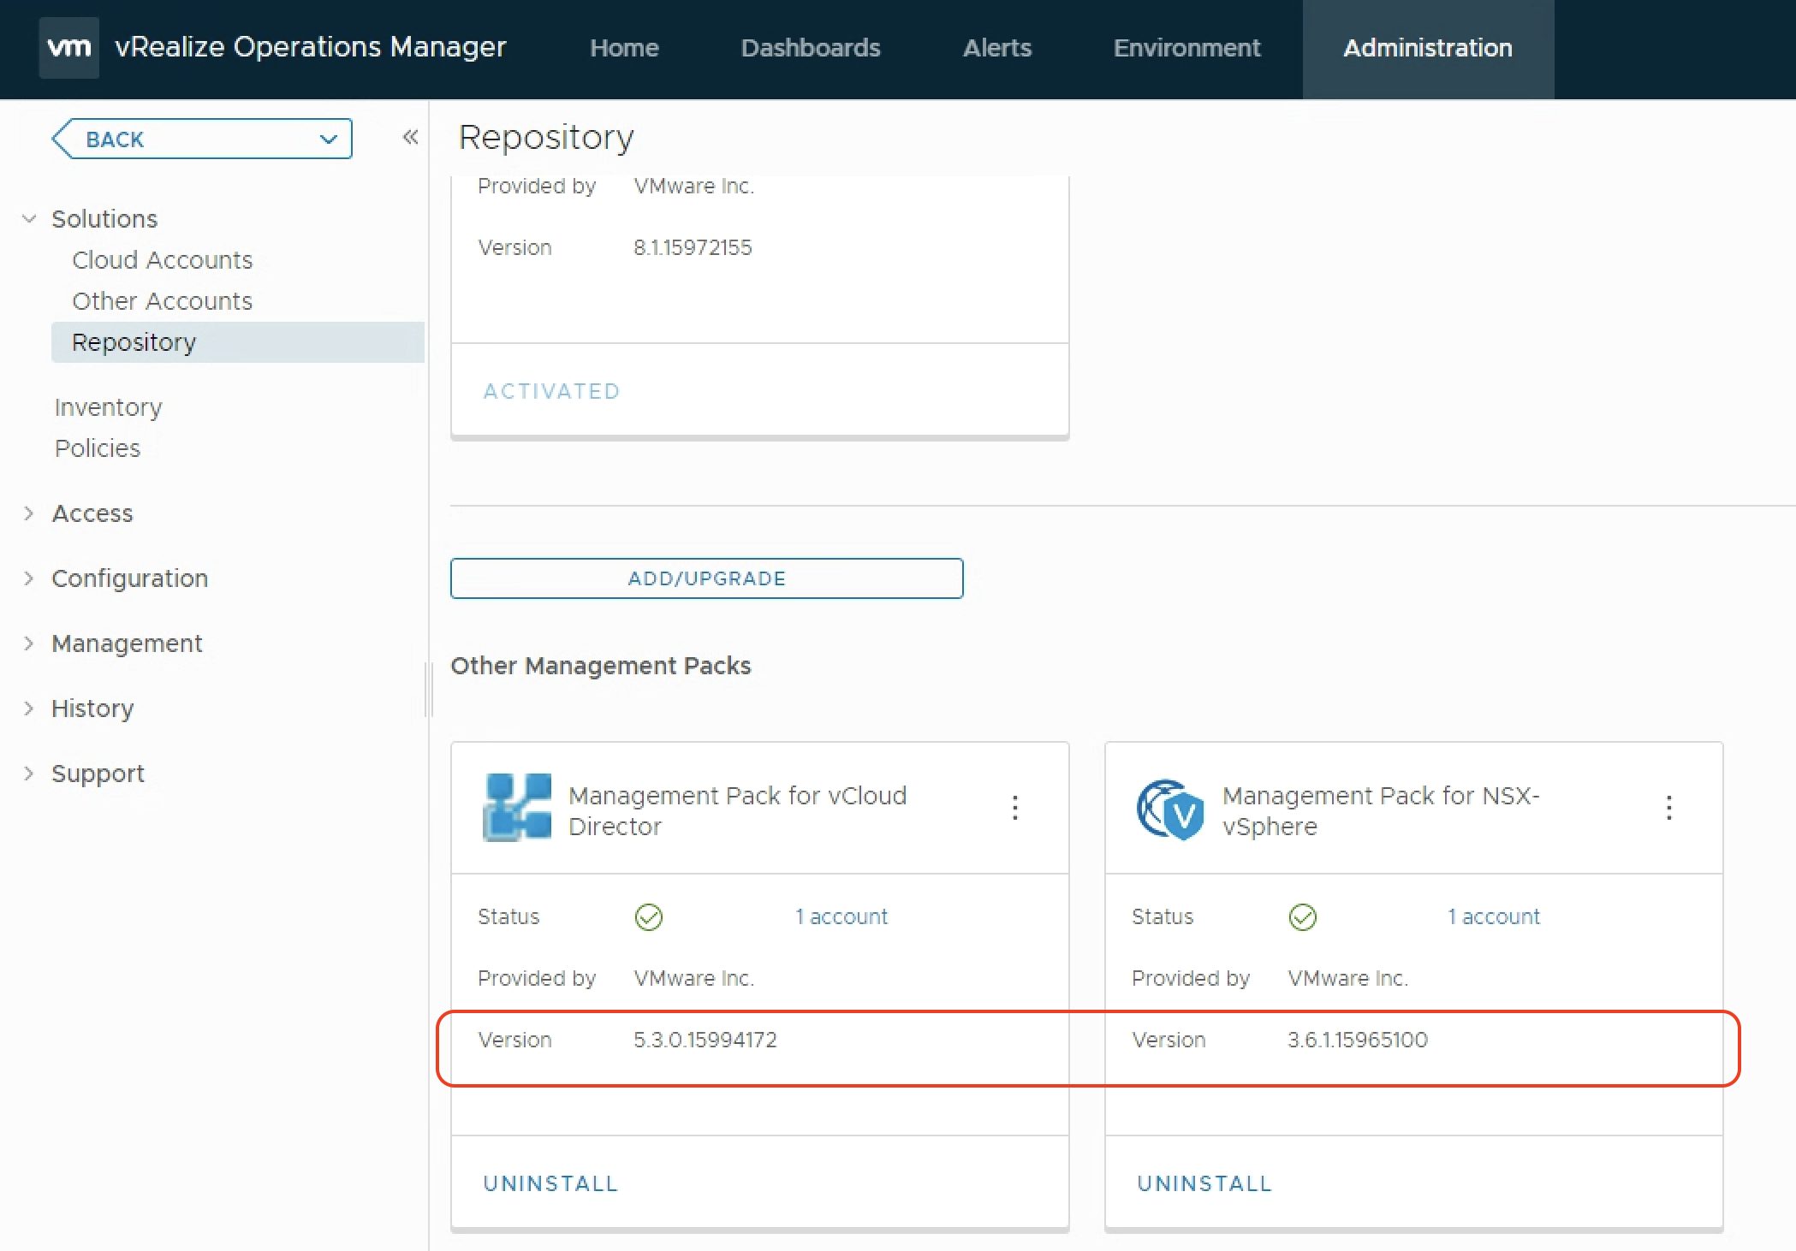
Task: Collapse the left navigation panel
Action: point(410,137)
